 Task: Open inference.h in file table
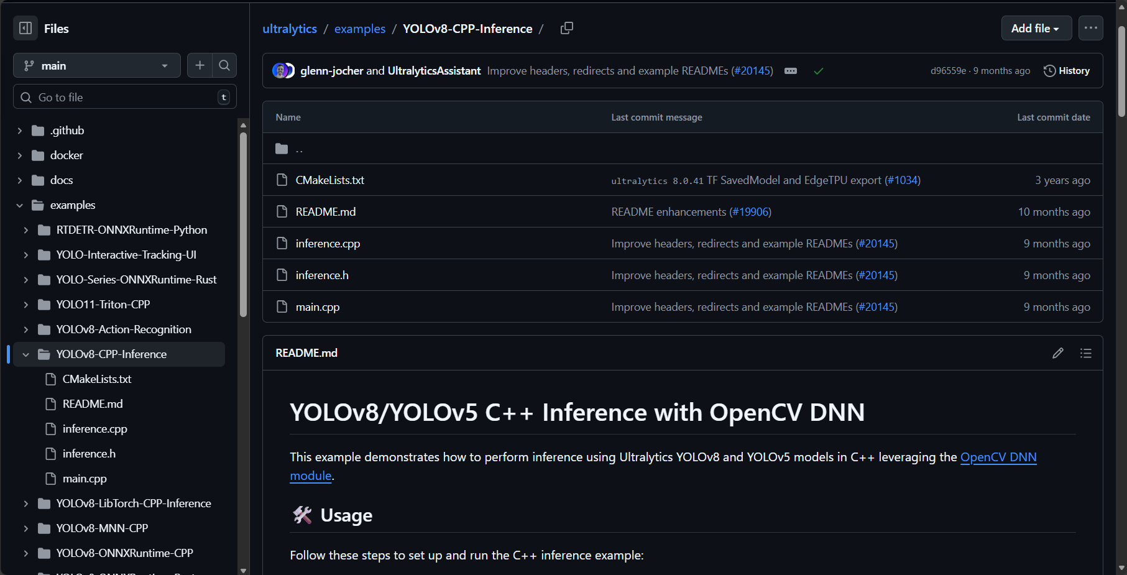(x=322, y=275)
